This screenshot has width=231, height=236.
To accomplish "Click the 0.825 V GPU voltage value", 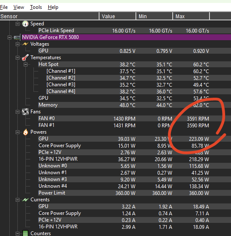I will tap(127, 51).
